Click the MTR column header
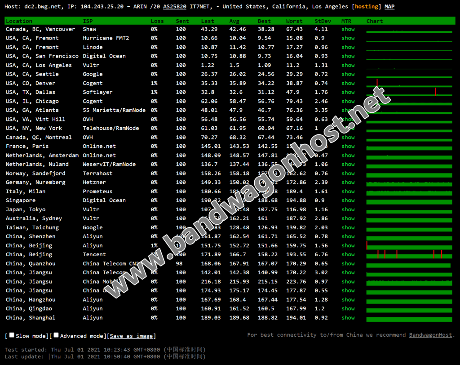This screenshot has height=365, width=460. tap(346, 21)
